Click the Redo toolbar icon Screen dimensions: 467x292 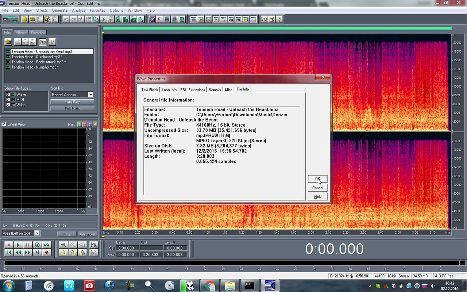click(73, 19)
